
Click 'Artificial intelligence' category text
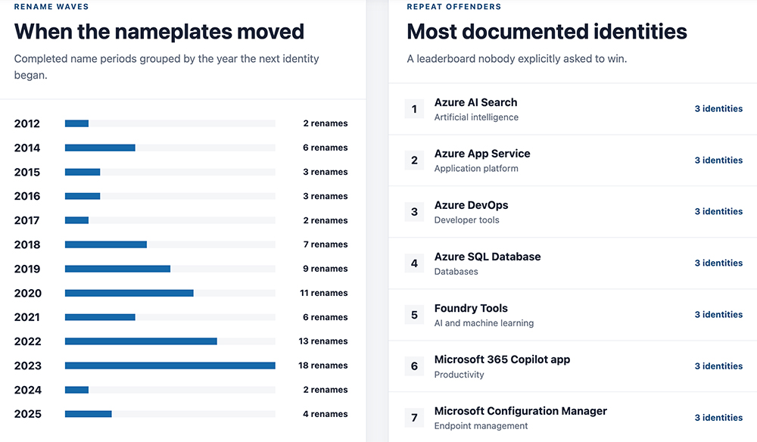(x=476, y=117)
